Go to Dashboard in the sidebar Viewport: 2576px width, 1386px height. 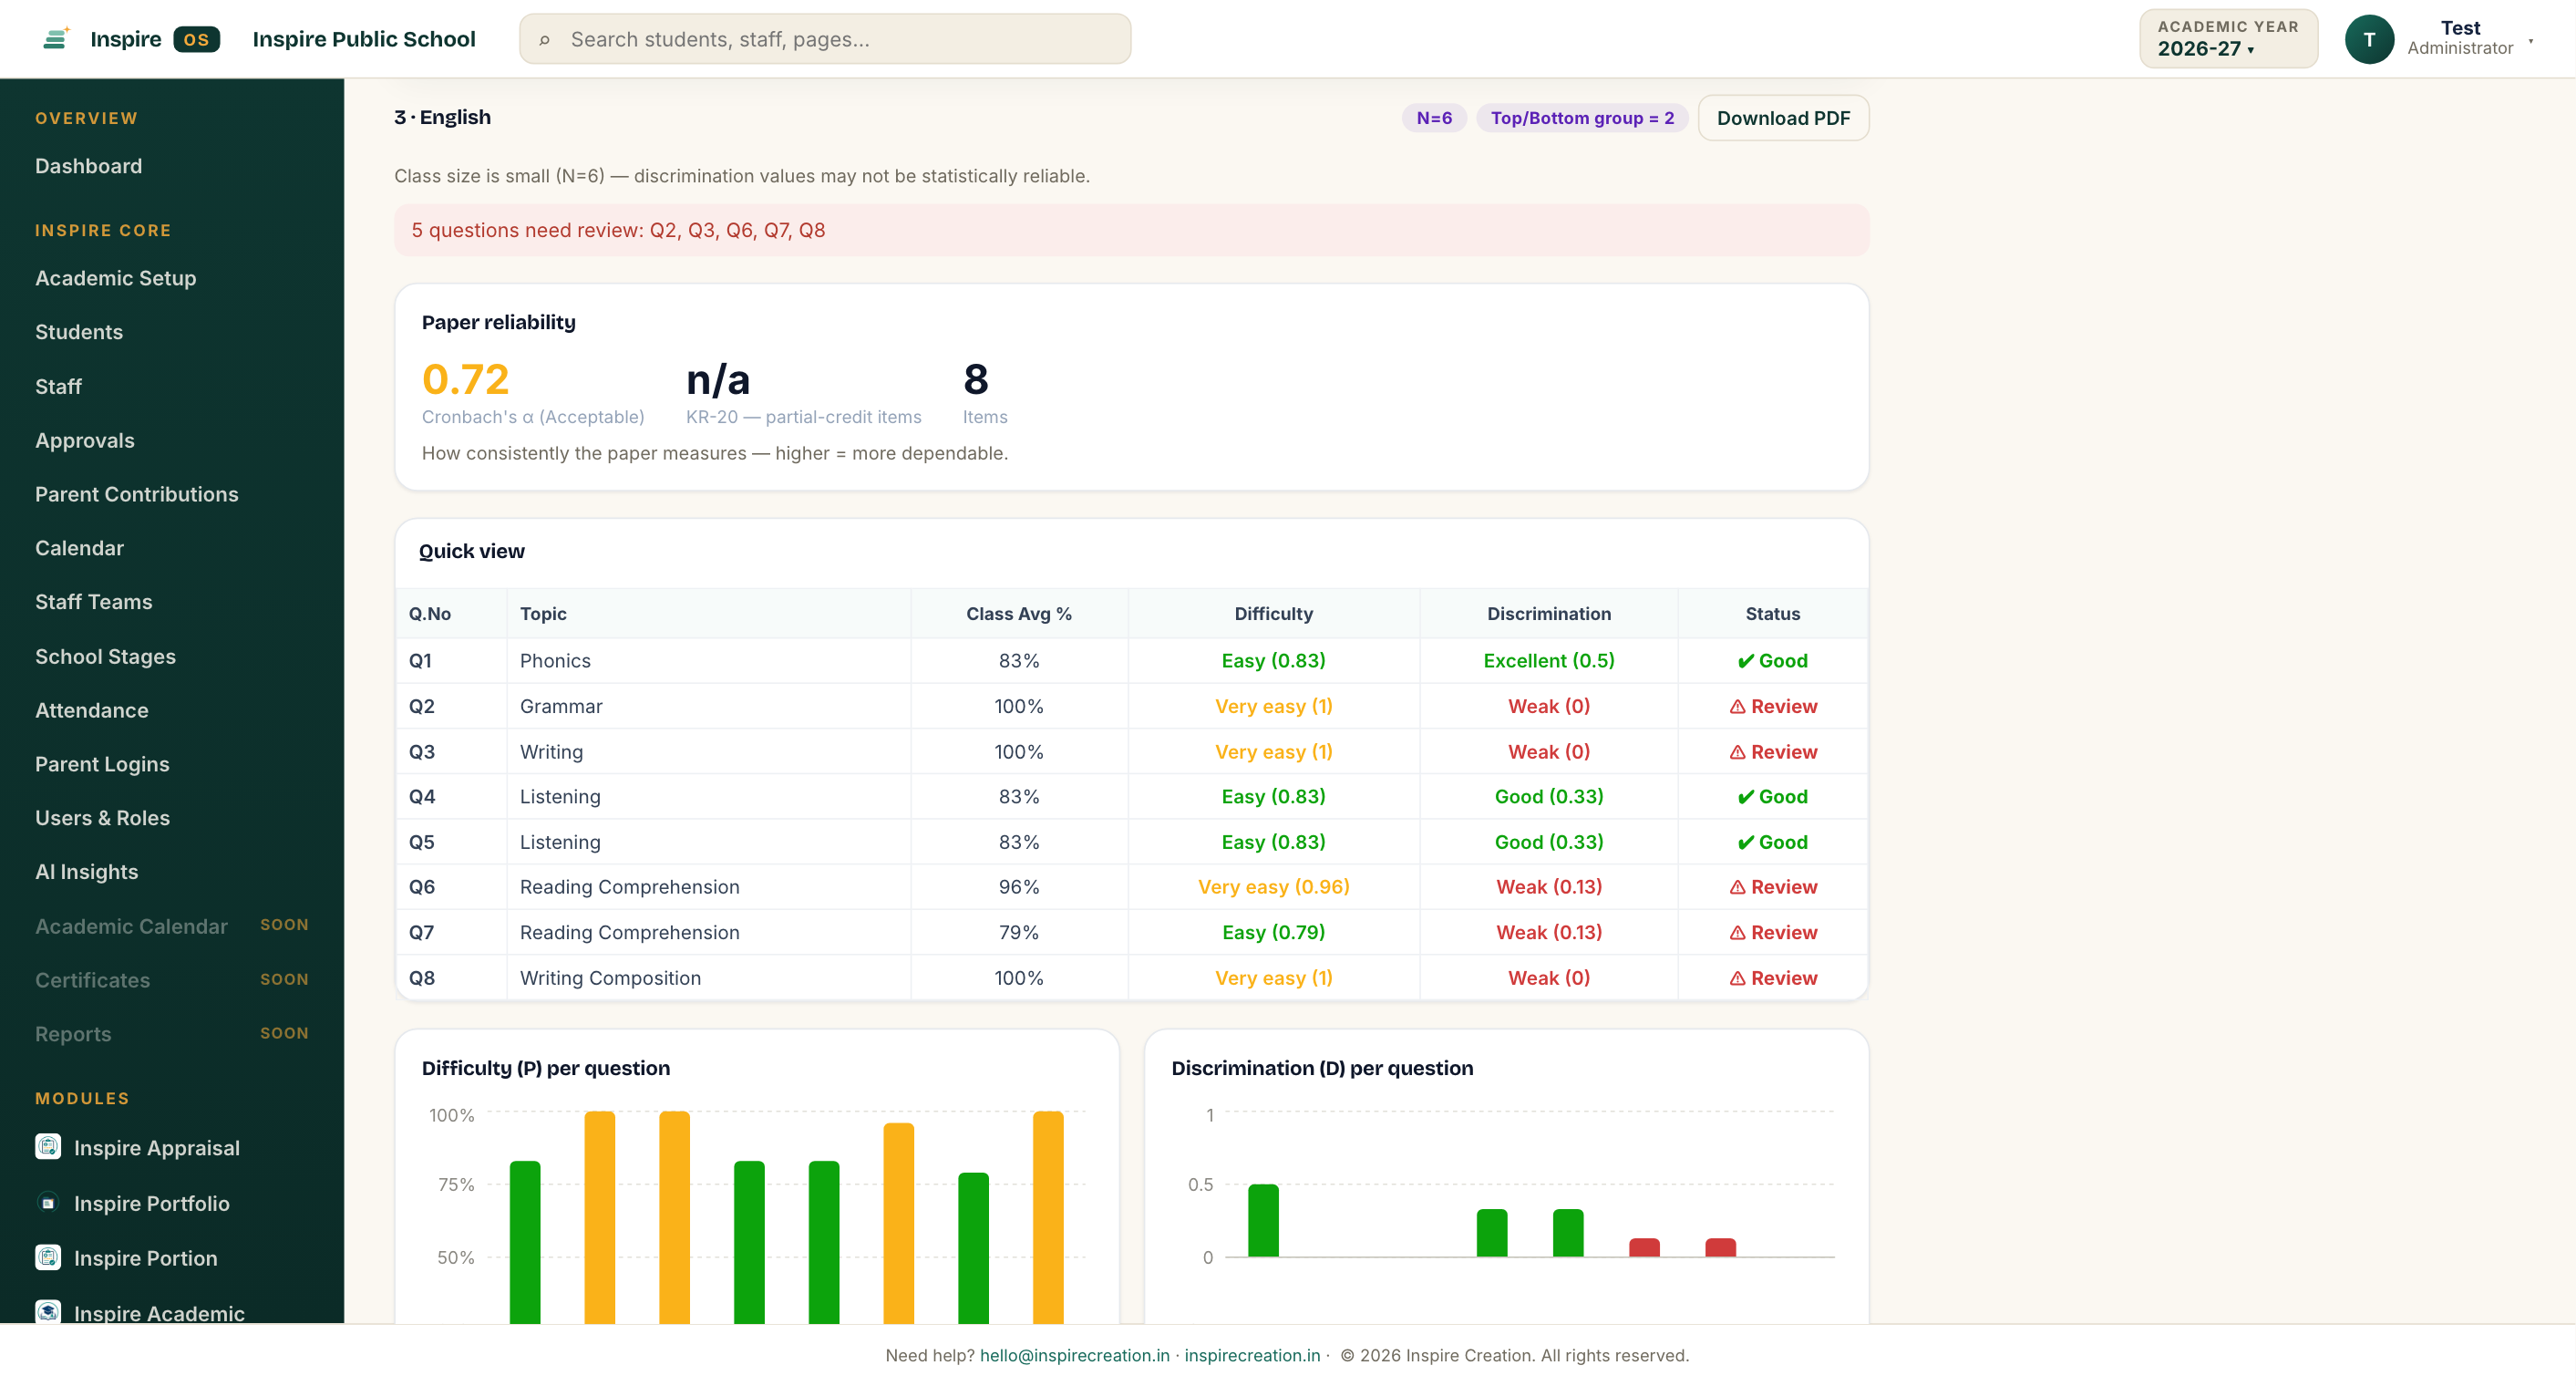89,166
